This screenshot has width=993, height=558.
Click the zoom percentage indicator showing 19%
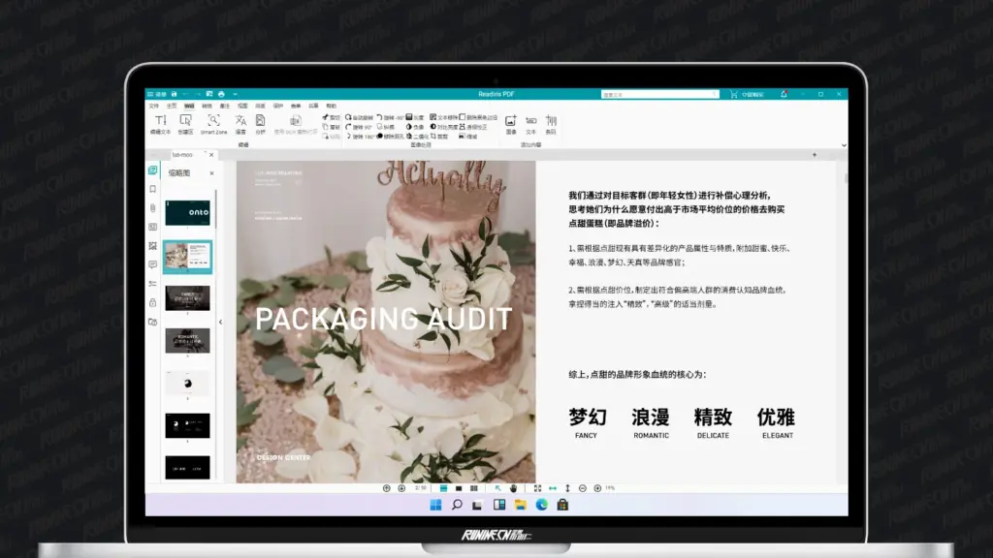tap(611, 487)
